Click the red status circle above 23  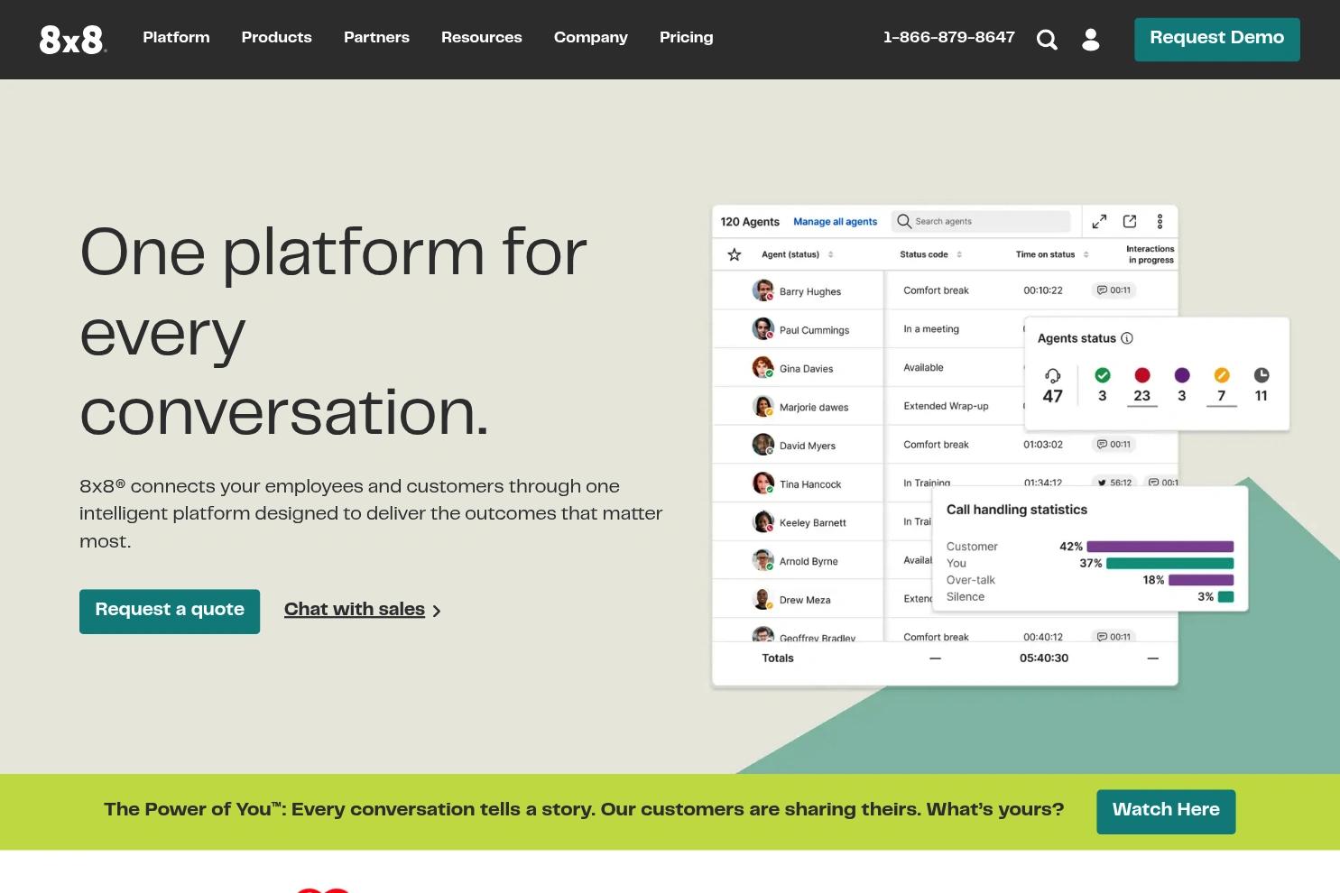coord(1142,375)
